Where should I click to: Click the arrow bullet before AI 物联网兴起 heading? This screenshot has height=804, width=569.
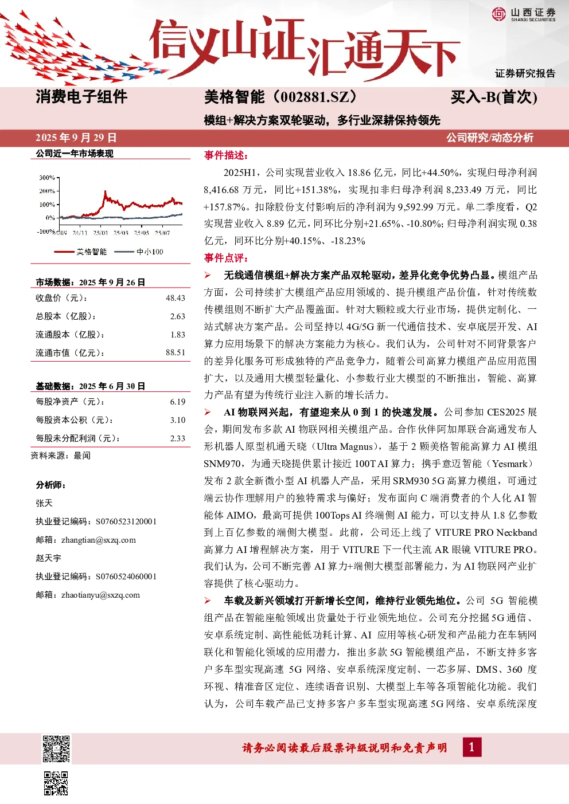click(x=208, y=412)
